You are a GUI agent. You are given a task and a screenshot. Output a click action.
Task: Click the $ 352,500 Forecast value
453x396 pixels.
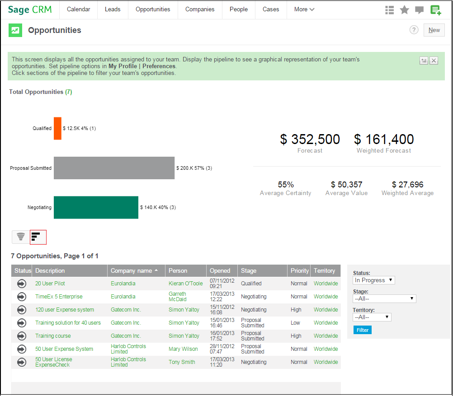[x=310, y=140]
